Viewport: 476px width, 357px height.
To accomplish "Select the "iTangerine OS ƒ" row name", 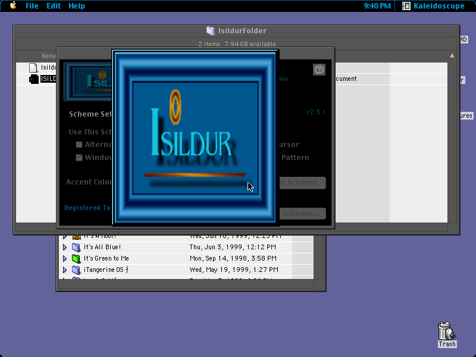I will pos(107,270).
